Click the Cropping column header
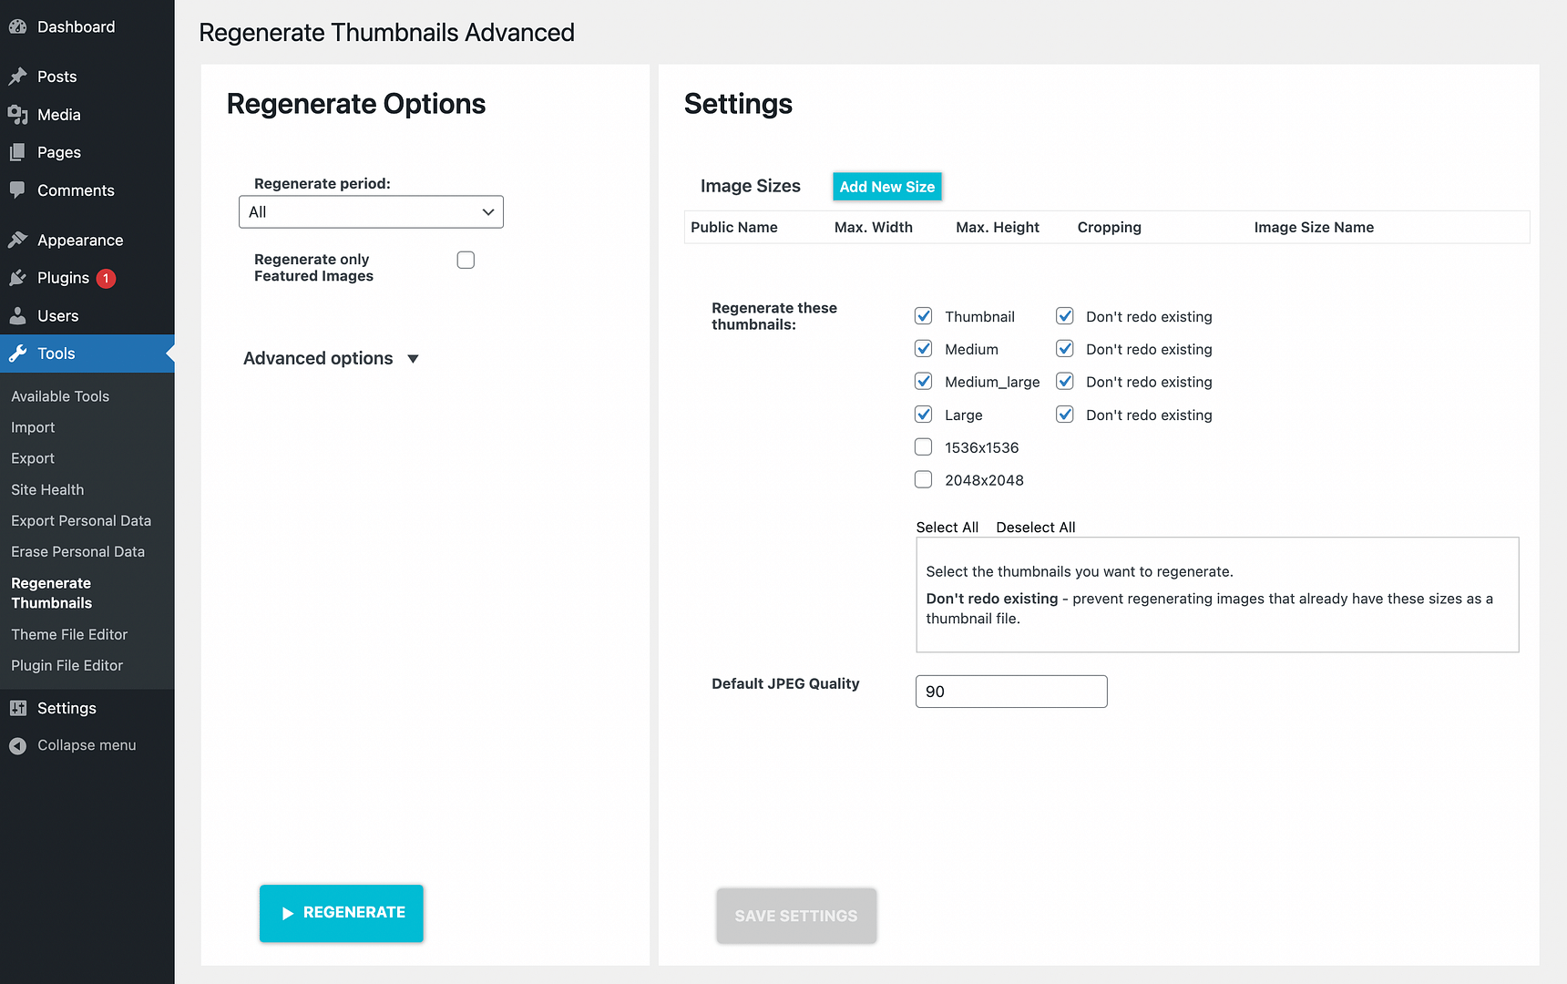The height and width of the screenshot is (984, 1567). click(1110, 228)
